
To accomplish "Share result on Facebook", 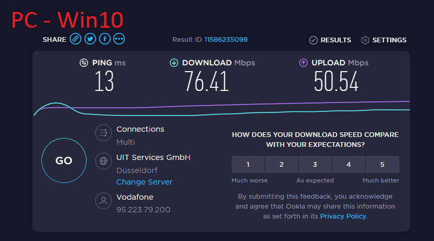I will (x=105, y=39).
